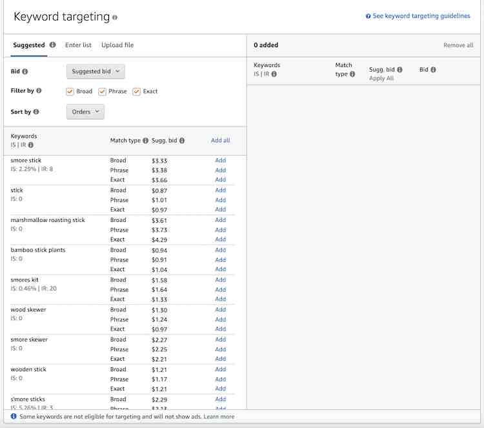Open the Orders sort dropdown
The image size is (484, 428).
[85, 112]
